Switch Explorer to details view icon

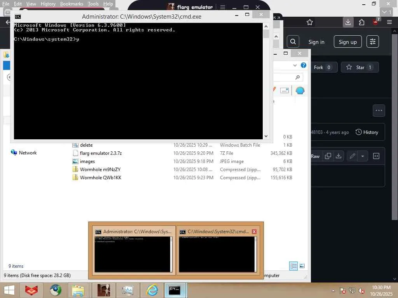pyautogui.click(x=293, y=266)
